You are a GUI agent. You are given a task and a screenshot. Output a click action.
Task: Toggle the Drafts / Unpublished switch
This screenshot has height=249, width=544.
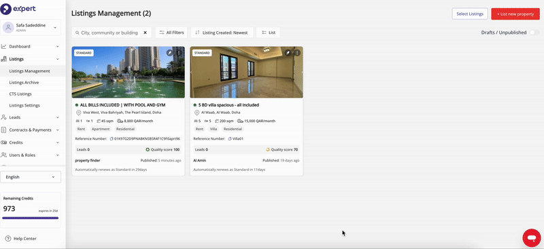(534, 33)
